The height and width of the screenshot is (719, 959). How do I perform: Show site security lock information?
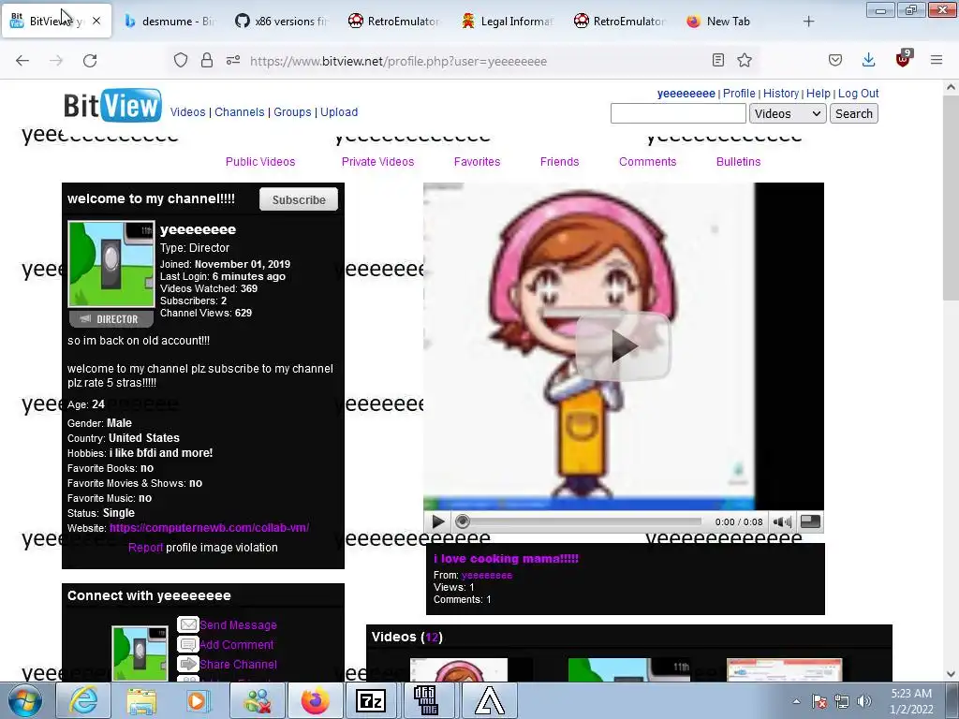207,61
